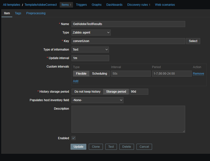Image resolution: width=210 pixels, height=161 pixels.
Task: Click the Test button
Action: click(x=111, y=147)
